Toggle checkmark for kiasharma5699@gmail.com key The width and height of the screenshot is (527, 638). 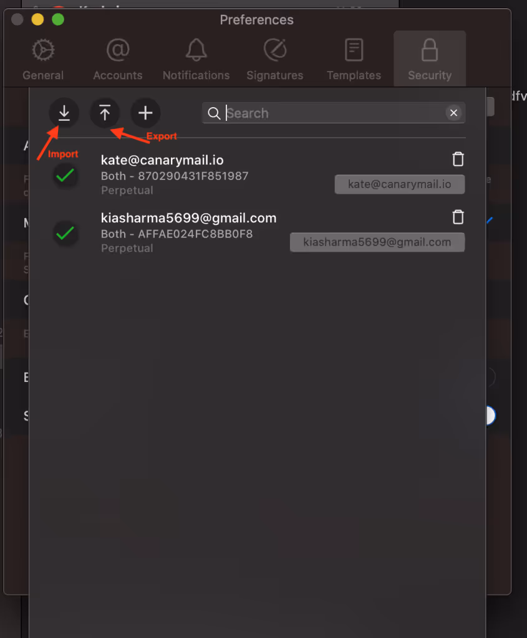65,233
